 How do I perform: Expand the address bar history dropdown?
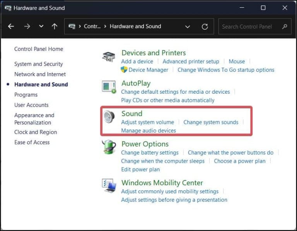coord(188,27)
